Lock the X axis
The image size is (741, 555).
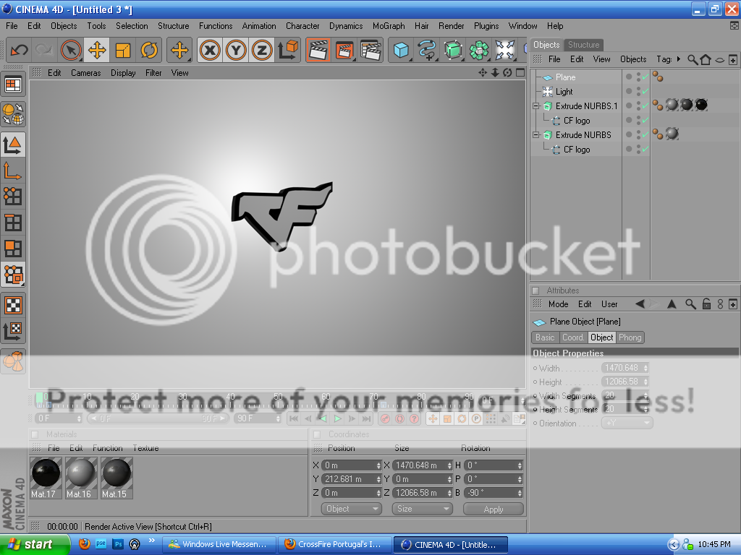[x=209, y=50]
